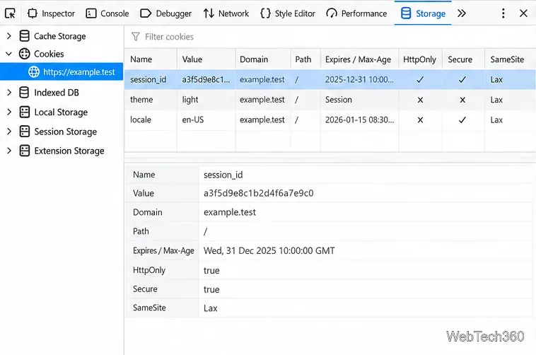This screenshot has height=355, width=536.
Task: Sort by the Value column header
Action: 206,59
